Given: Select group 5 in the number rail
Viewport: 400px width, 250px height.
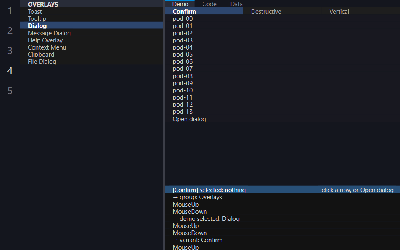Looking at the screenshot, I should click(10, 90).
